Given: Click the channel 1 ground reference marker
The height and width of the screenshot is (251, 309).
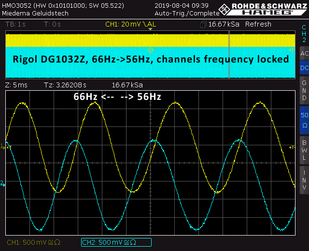Looking at the screenshot, I should [2, 147].
